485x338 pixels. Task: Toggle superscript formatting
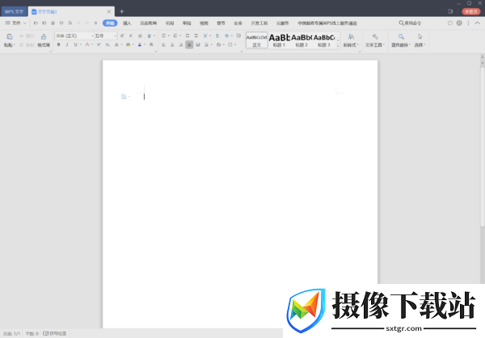click(99, 44)
